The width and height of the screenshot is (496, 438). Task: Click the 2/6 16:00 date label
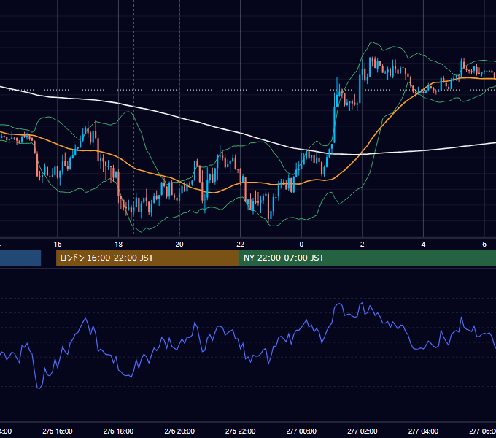pos(58,431)
